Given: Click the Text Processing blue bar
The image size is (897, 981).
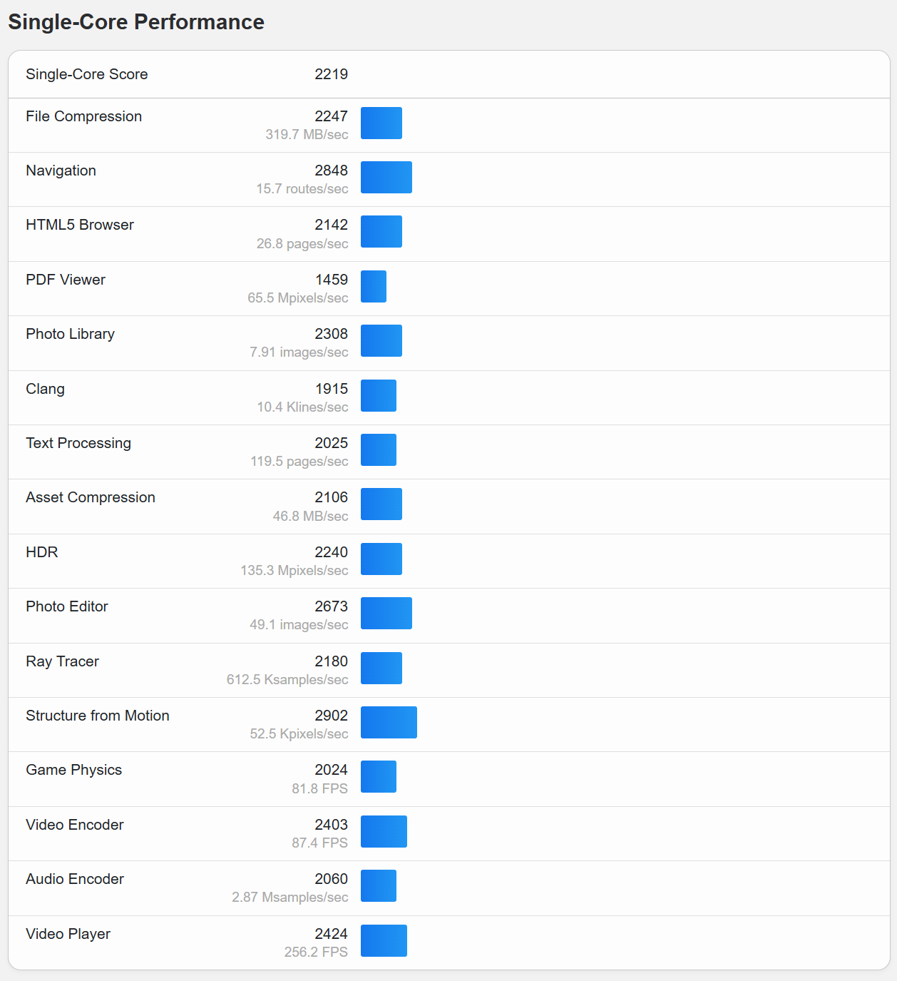Looking at the screenshot, I should (x=379, y=449).
